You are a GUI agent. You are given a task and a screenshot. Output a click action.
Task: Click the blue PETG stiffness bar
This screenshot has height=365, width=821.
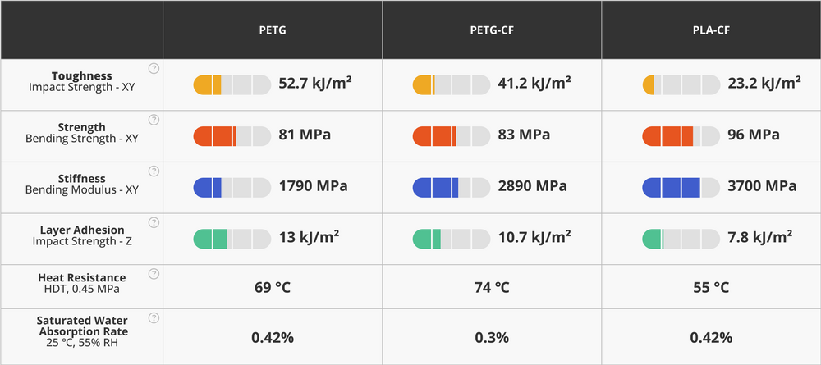[232, 186]
